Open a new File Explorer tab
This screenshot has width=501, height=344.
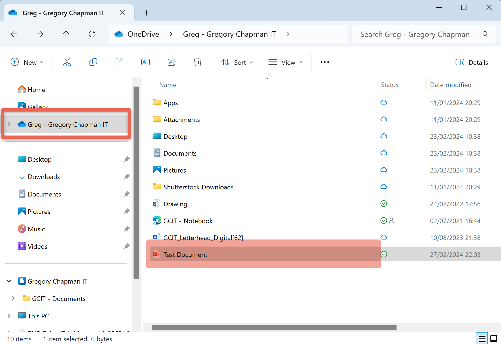click(x=146, y=13)
